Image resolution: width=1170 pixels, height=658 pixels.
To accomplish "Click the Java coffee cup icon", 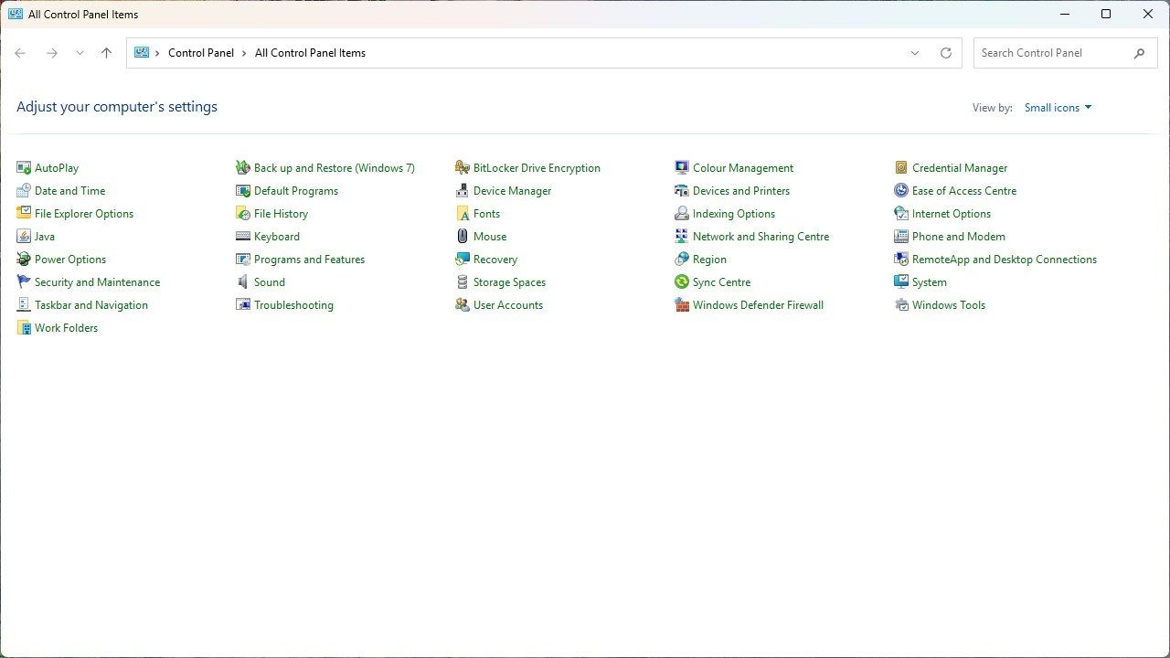I will click(x=24, y=237).
